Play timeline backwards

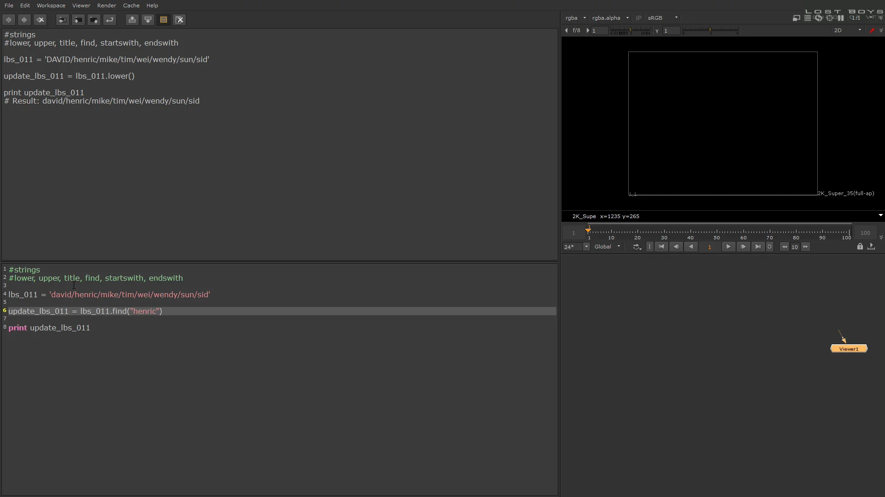691,247
